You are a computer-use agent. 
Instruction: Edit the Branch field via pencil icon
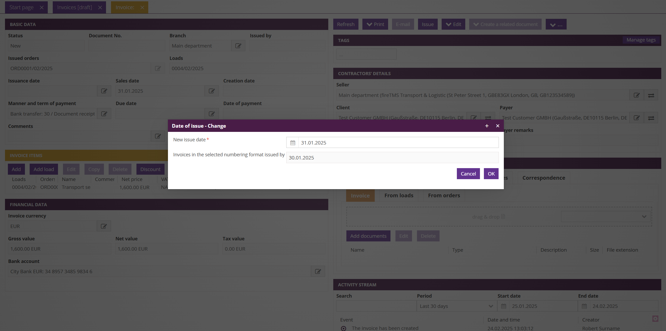pyautogui.click(x=238, y=46)
